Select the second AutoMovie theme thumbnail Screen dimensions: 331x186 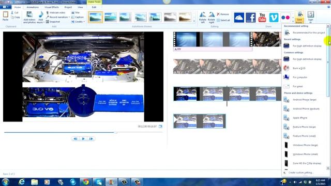coord(110,17)
